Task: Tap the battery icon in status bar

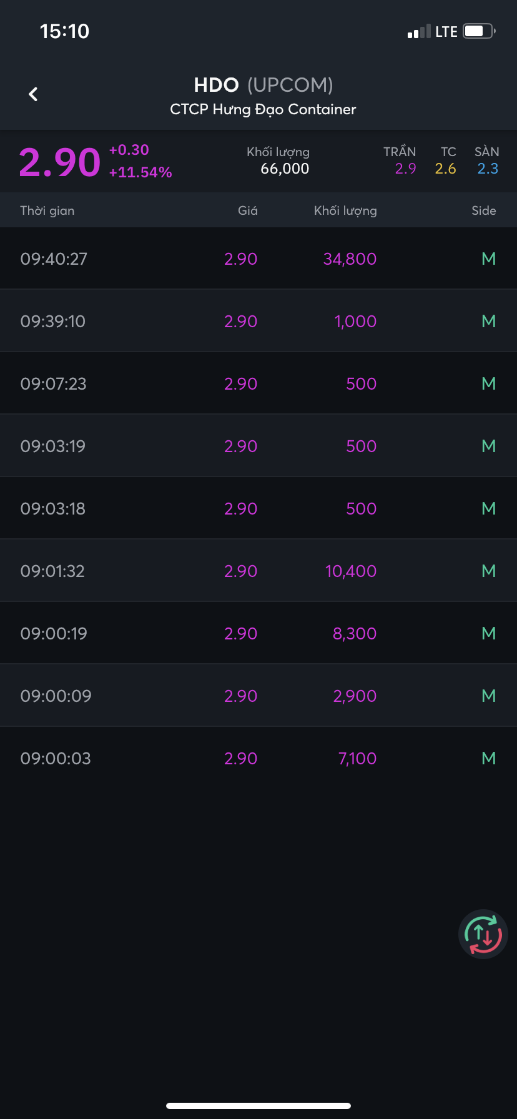Action: click(479, 31)
